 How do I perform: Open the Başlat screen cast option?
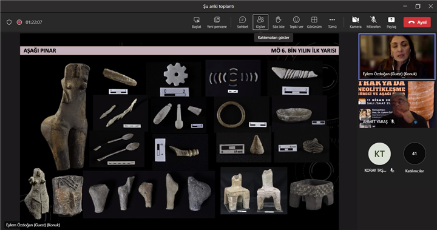tap(196, 22)
